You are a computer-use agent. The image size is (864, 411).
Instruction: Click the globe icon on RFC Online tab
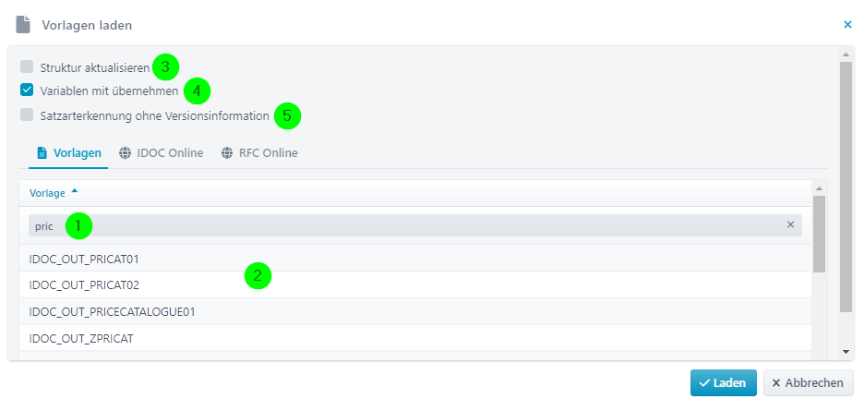pos(227,152)
